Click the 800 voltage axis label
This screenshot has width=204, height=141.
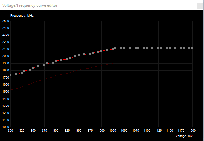coord(11,131)
